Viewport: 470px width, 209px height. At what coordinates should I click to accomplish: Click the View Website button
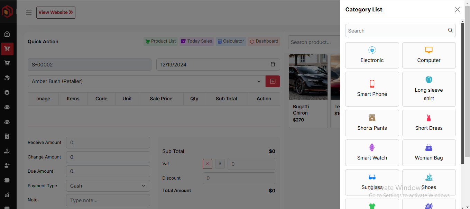(x=56, y=12)
